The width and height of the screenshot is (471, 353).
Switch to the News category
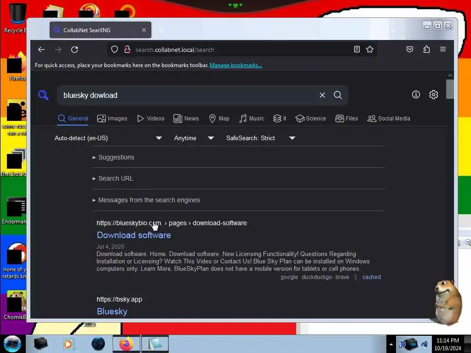(x=186, y=119)
